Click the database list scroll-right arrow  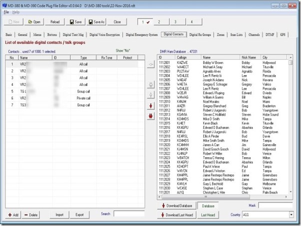(x=286, y=197)
